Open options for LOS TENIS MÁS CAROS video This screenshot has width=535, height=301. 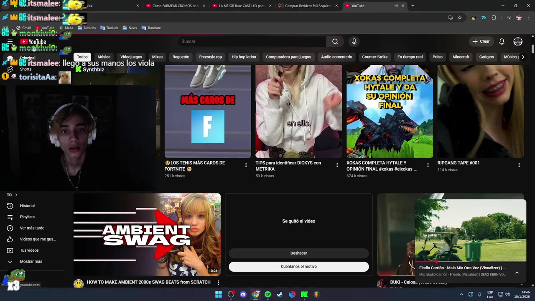tap(246, 165)
